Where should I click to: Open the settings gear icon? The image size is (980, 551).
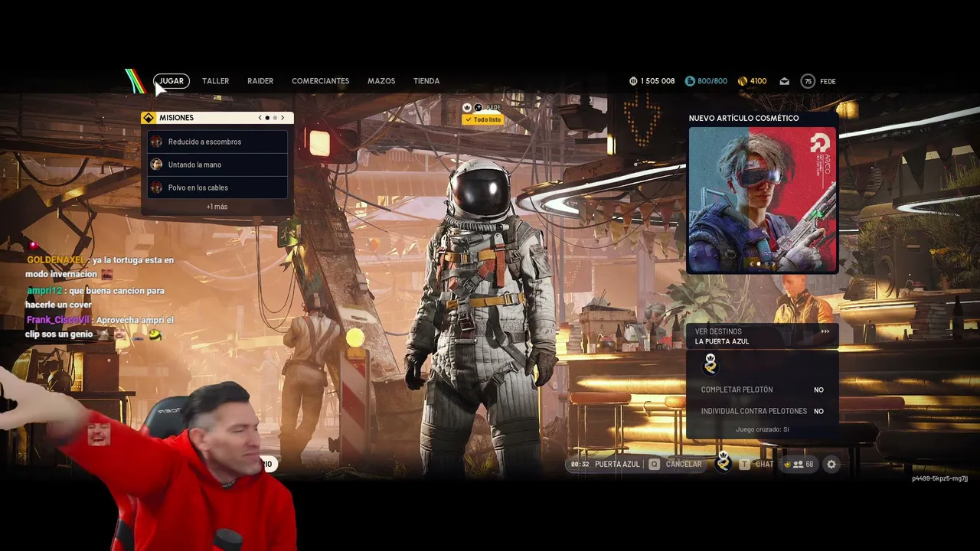coord(831,465)
